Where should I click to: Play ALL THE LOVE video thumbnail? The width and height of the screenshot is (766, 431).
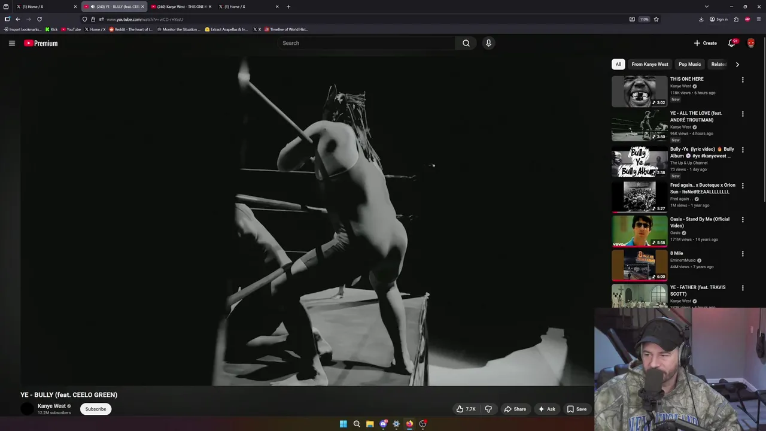639,125
